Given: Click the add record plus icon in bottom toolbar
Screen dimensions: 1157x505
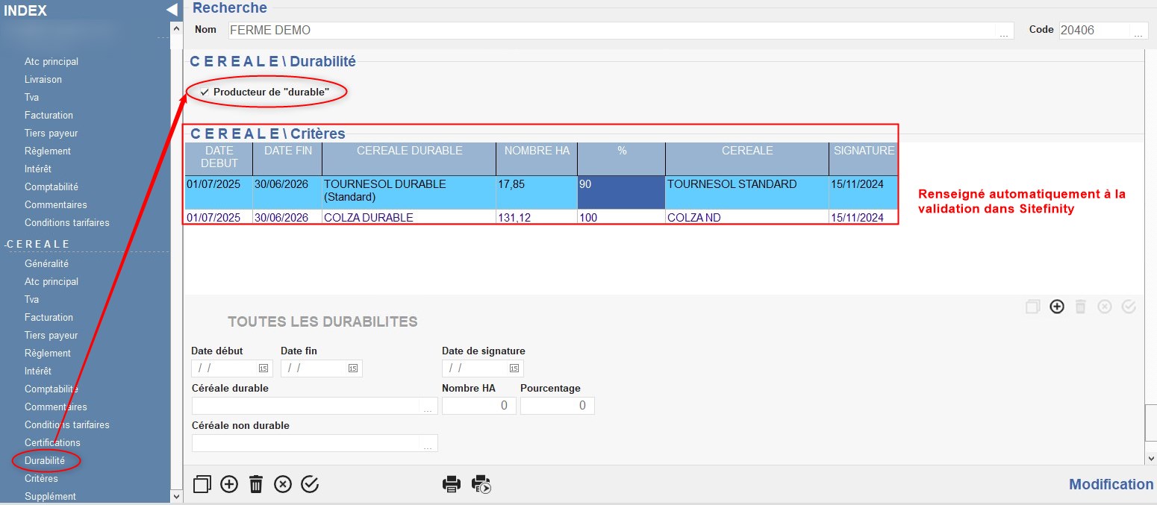Looking at the screenshot, I should [229, 484].
